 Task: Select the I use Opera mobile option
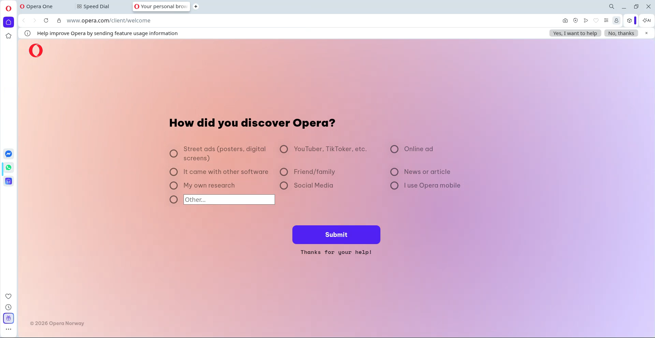394,186
